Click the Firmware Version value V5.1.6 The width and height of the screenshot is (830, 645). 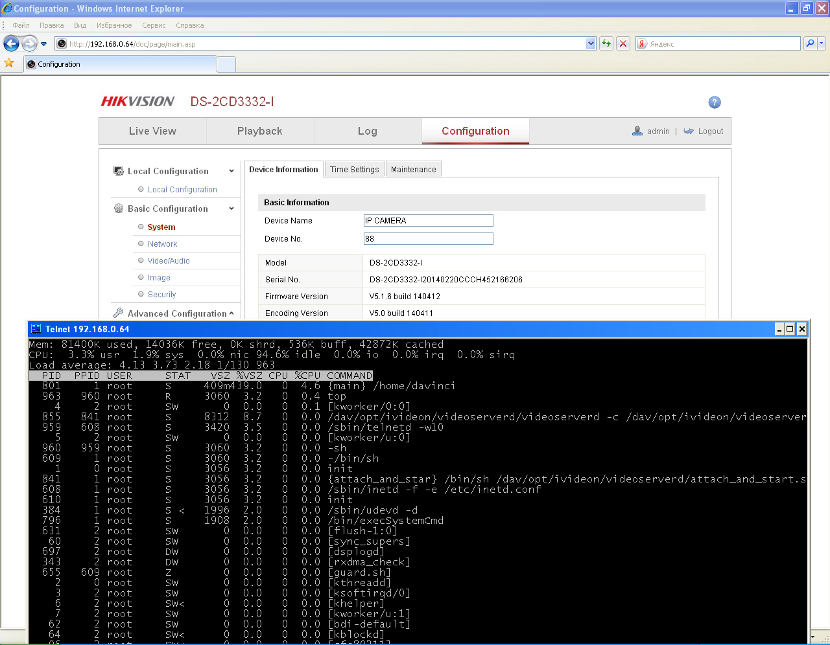click(405, 297)
